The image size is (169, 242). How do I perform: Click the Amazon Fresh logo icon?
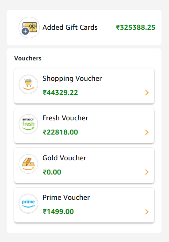(28, 124)
